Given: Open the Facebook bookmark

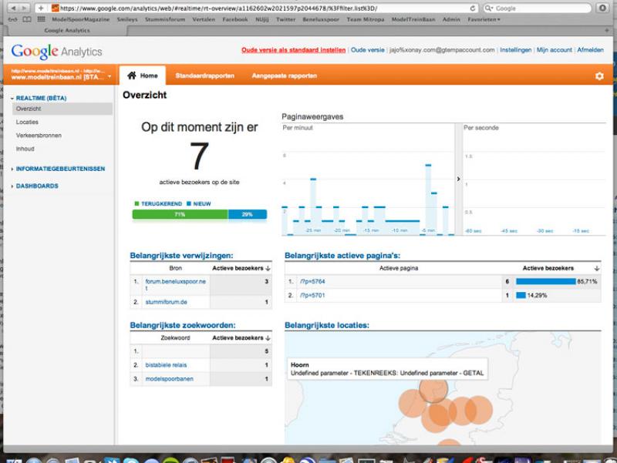Looking at the screenshot, I should tap(235, 19).
